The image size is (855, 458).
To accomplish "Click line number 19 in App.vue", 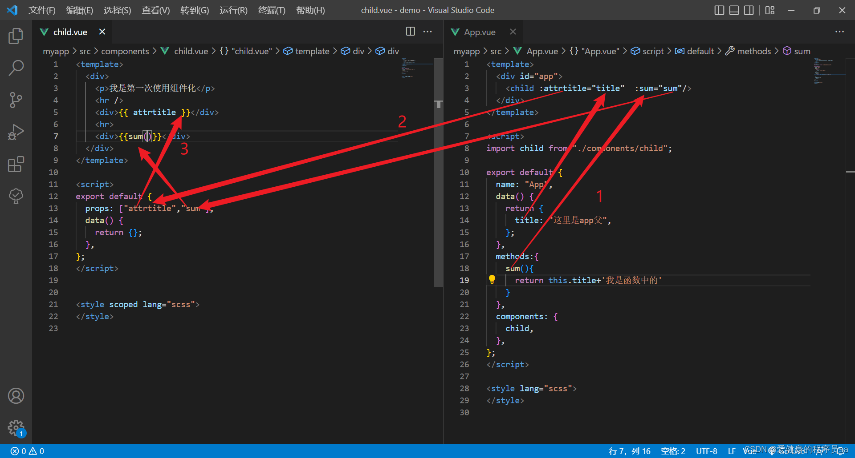I will coord(464,280).
